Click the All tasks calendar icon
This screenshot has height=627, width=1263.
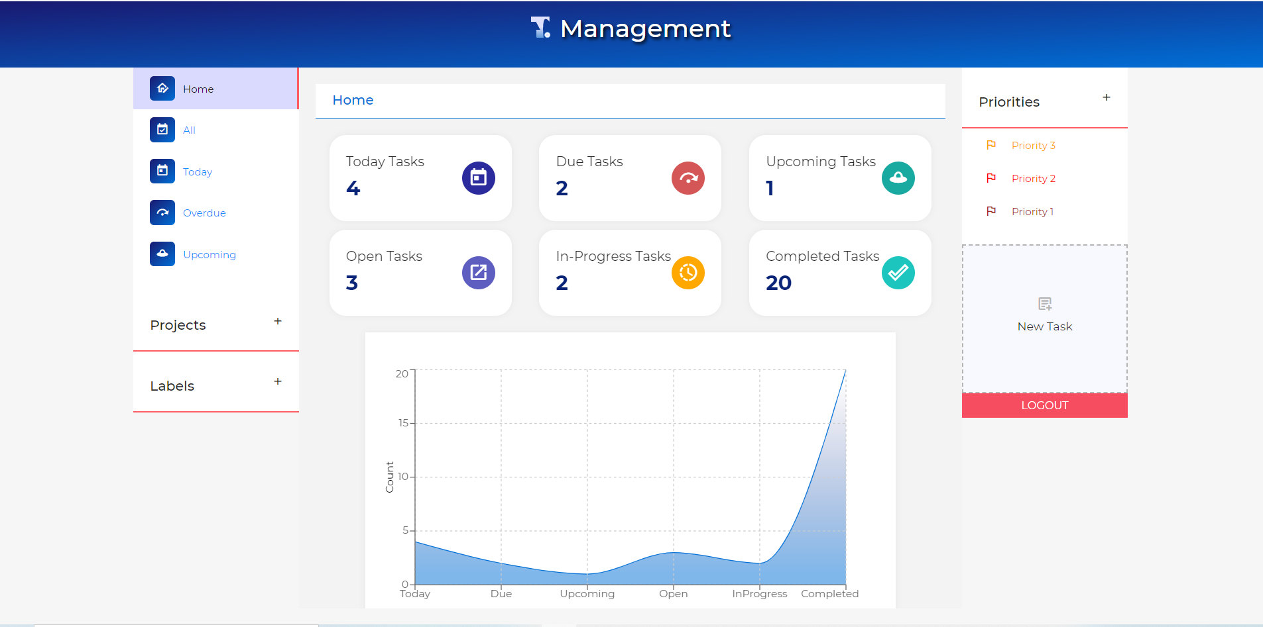tap(162, 130)
